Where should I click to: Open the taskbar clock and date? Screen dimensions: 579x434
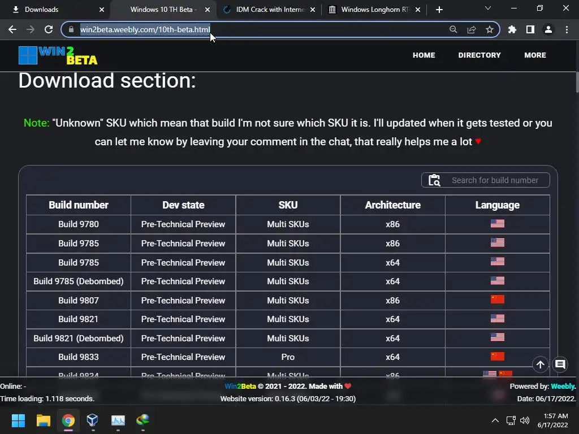click(x=553, y=420)
